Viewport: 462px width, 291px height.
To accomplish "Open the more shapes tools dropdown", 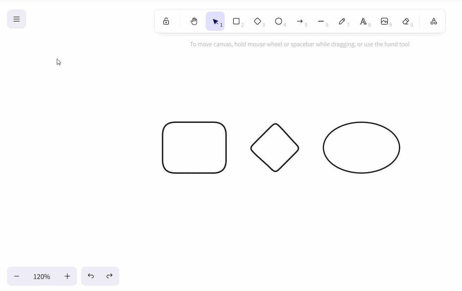I will [434, 21].
